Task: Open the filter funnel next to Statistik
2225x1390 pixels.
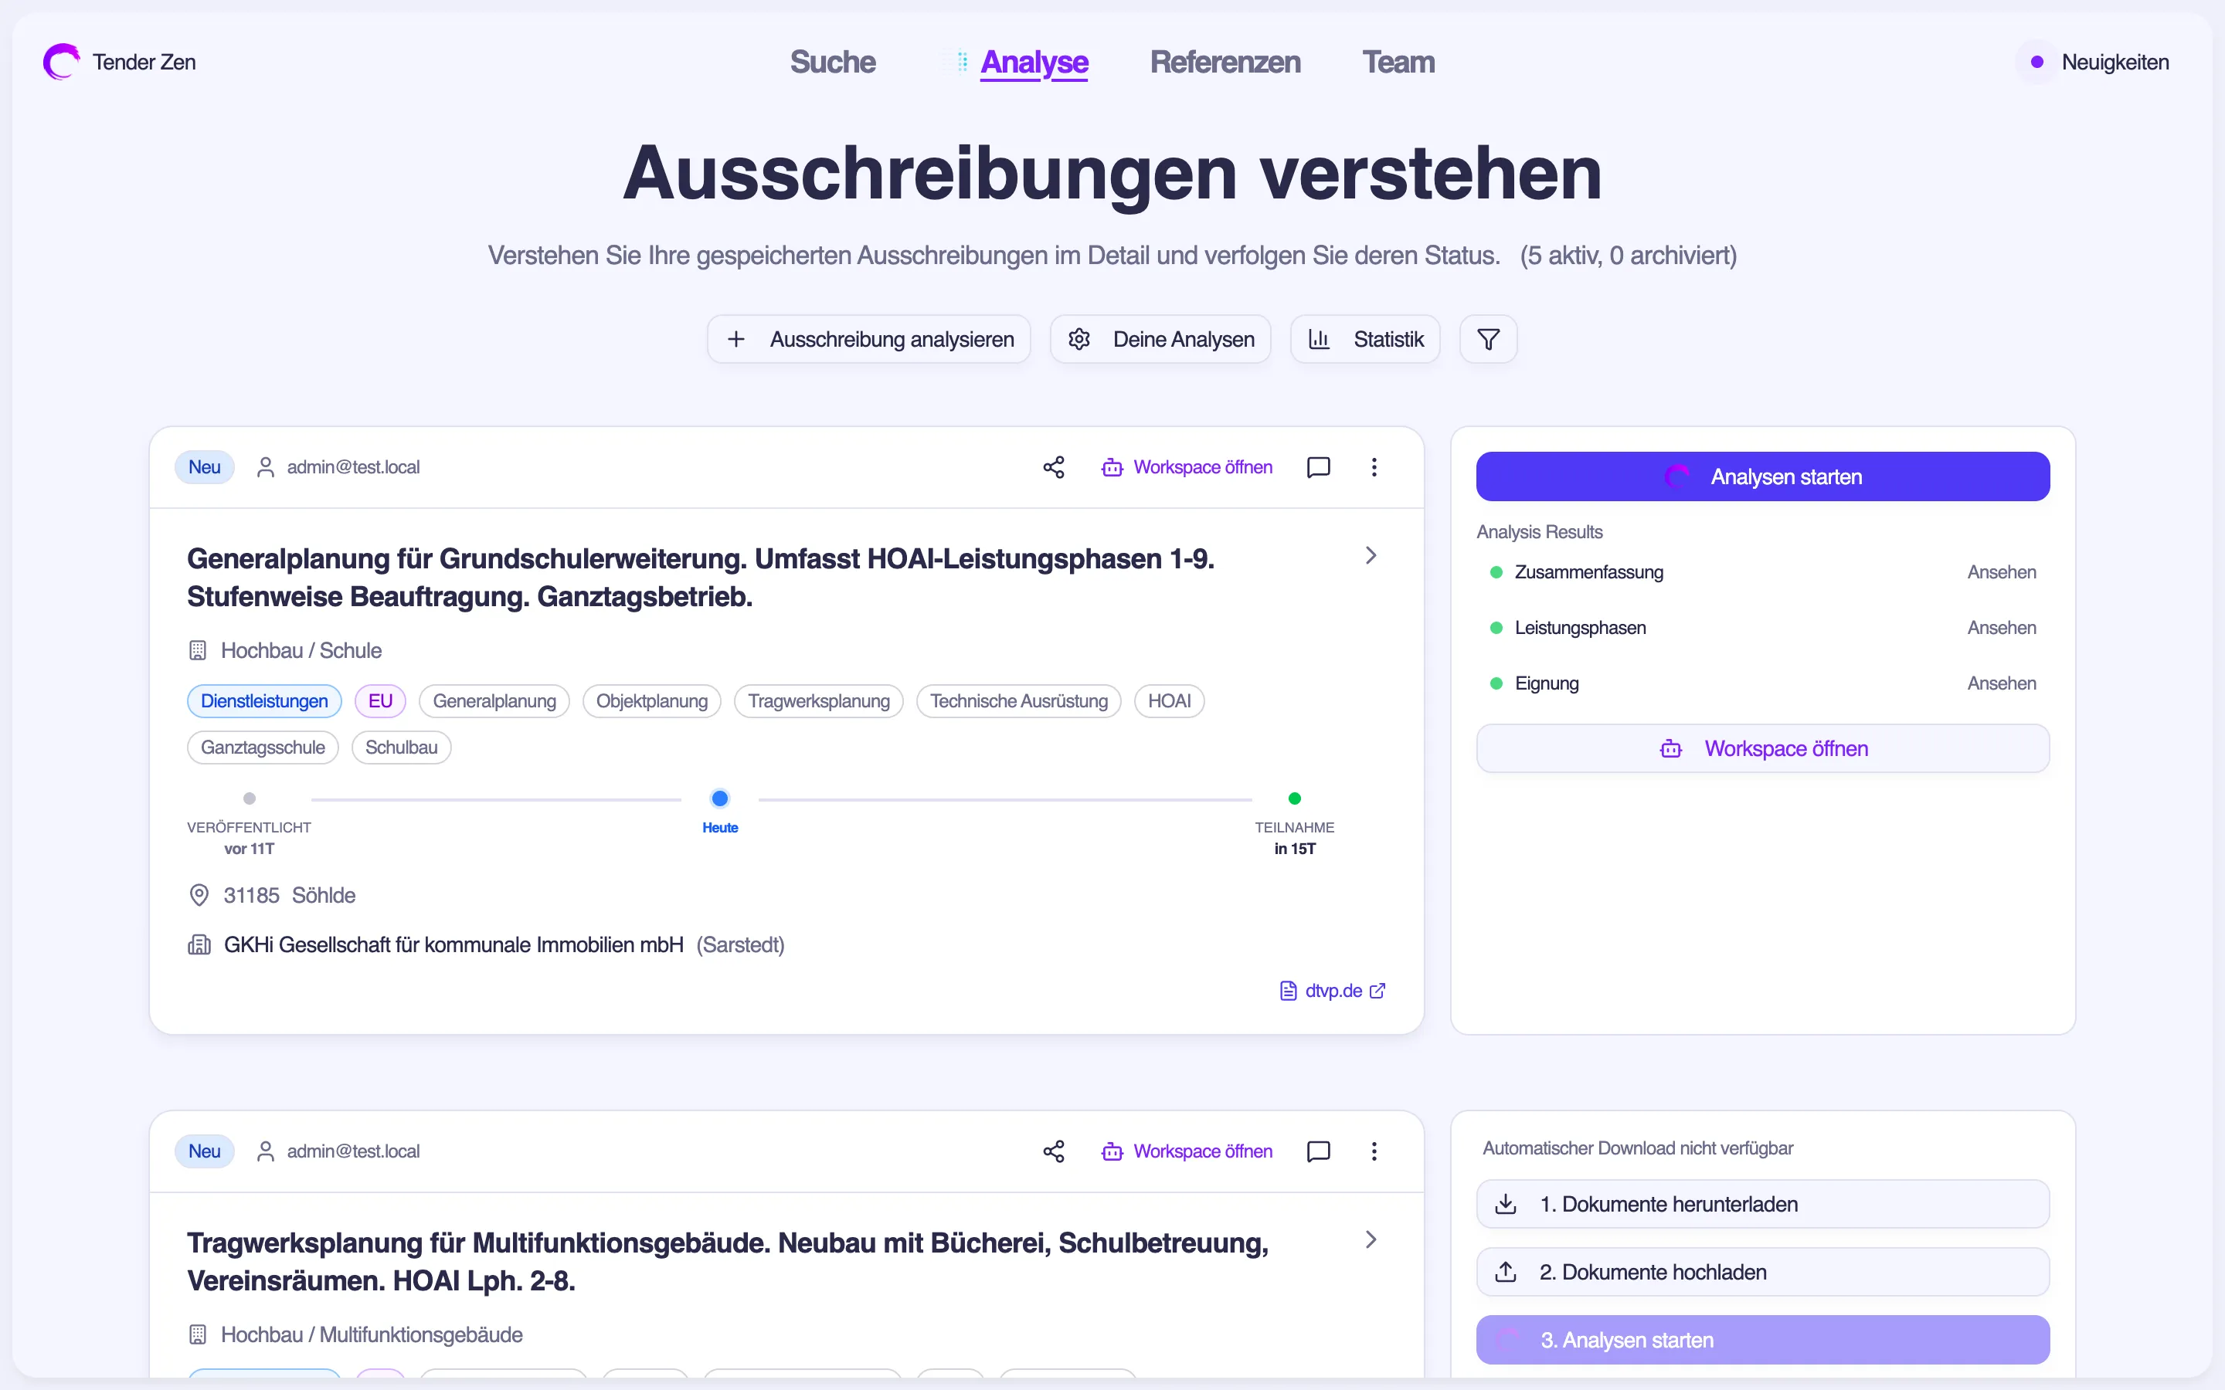Action: click(1488, 338)
